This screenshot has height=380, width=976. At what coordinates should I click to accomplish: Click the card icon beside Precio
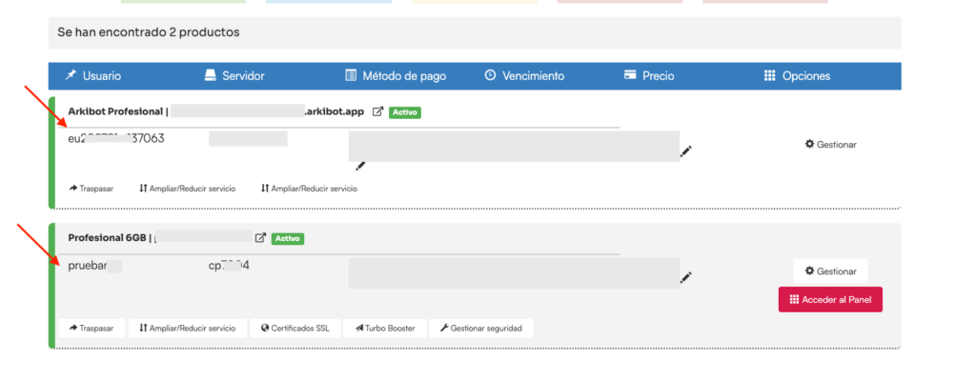[630, 75]
